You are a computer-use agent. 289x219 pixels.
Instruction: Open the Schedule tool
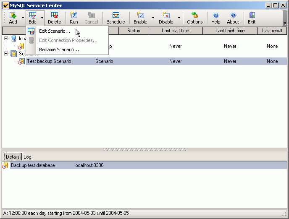click(x=116, y=18)
